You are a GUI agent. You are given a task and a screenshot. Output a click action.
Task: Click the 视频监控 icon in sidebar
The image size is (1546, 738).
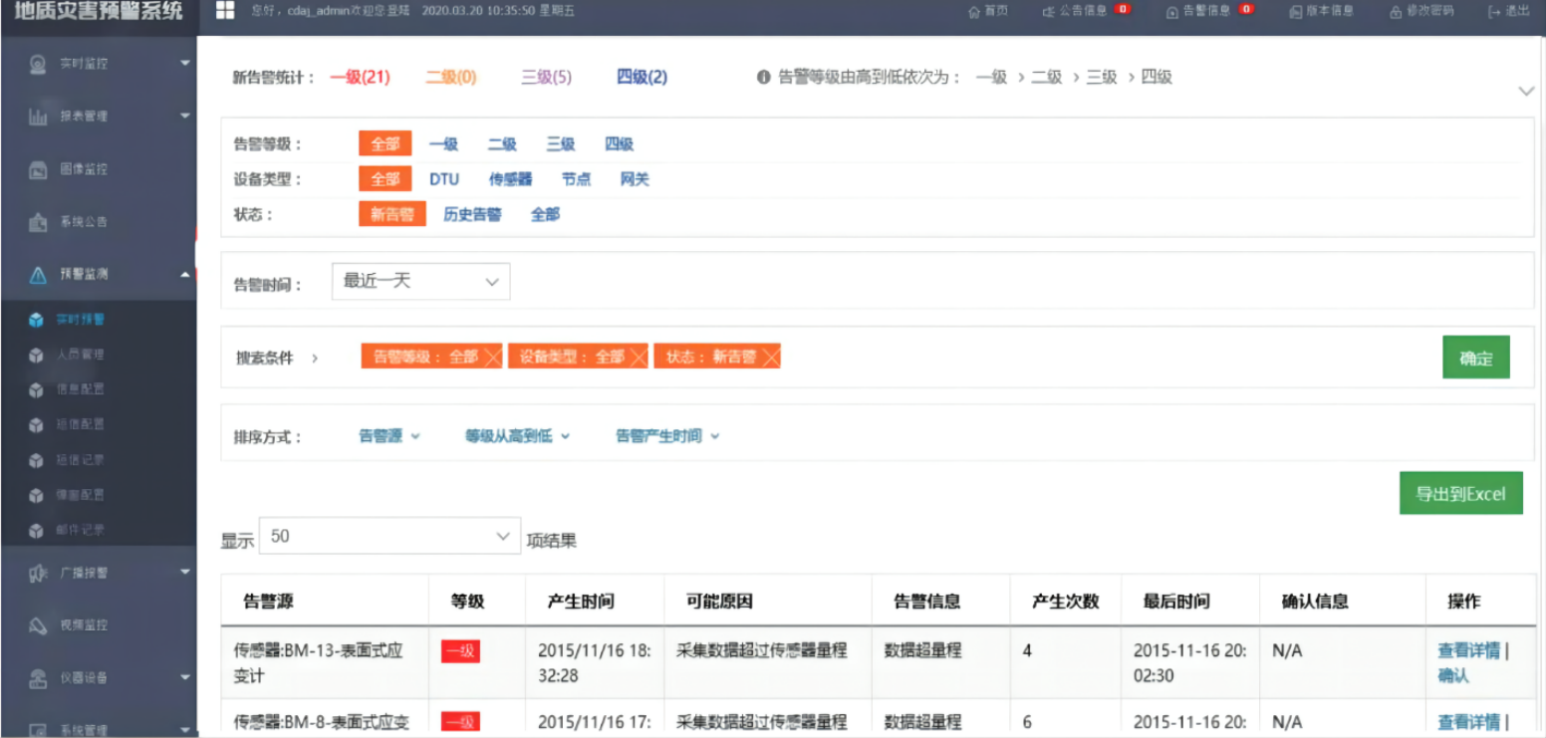38,625
